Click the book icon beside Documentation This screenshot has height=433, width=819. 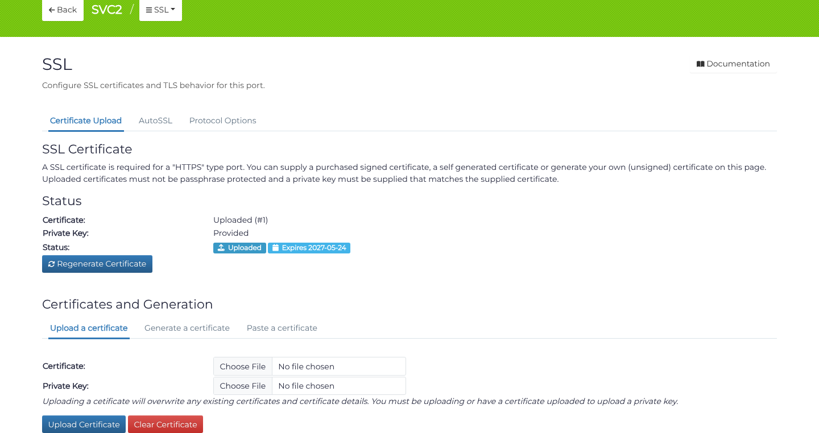coord(700,64)
